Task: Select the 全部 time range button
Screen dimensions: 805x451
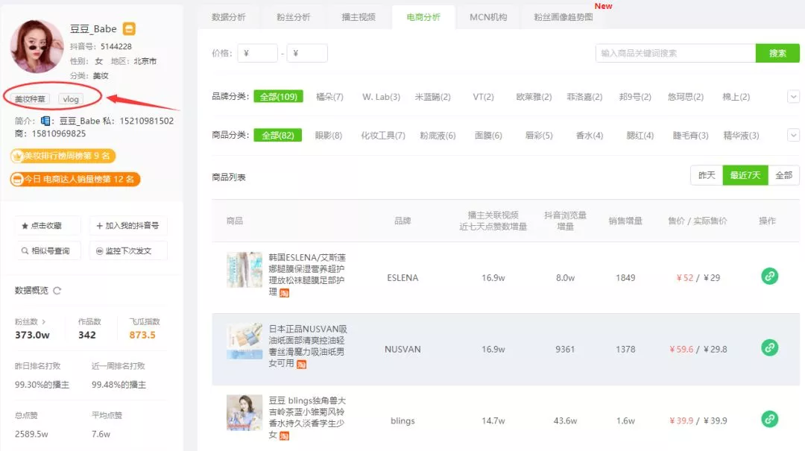Action: coord(783,175)
